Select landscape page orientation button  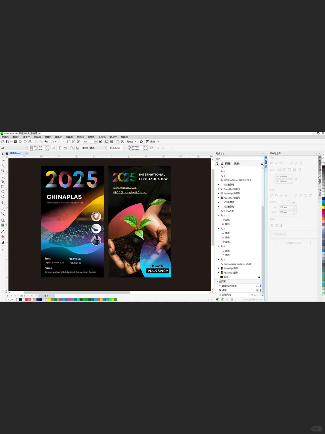(x=65, y=148)
